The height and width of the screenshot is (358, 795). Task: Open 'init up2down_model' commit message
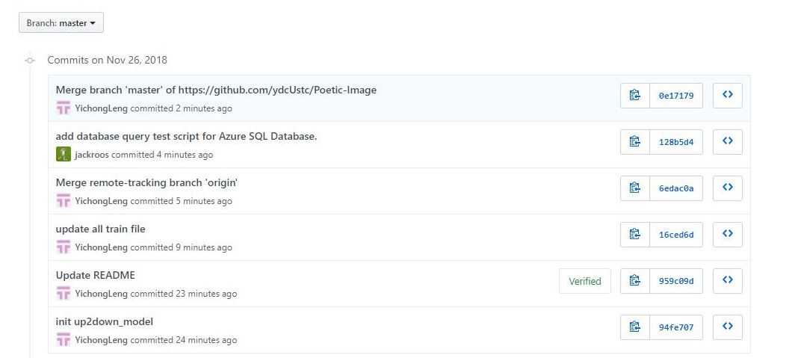click(x=105, y=322)
